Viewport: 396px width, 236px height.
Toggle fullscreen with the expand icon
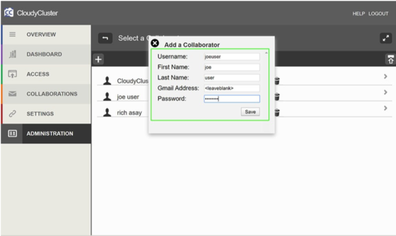pyautogui.click(x=385, y=38)
